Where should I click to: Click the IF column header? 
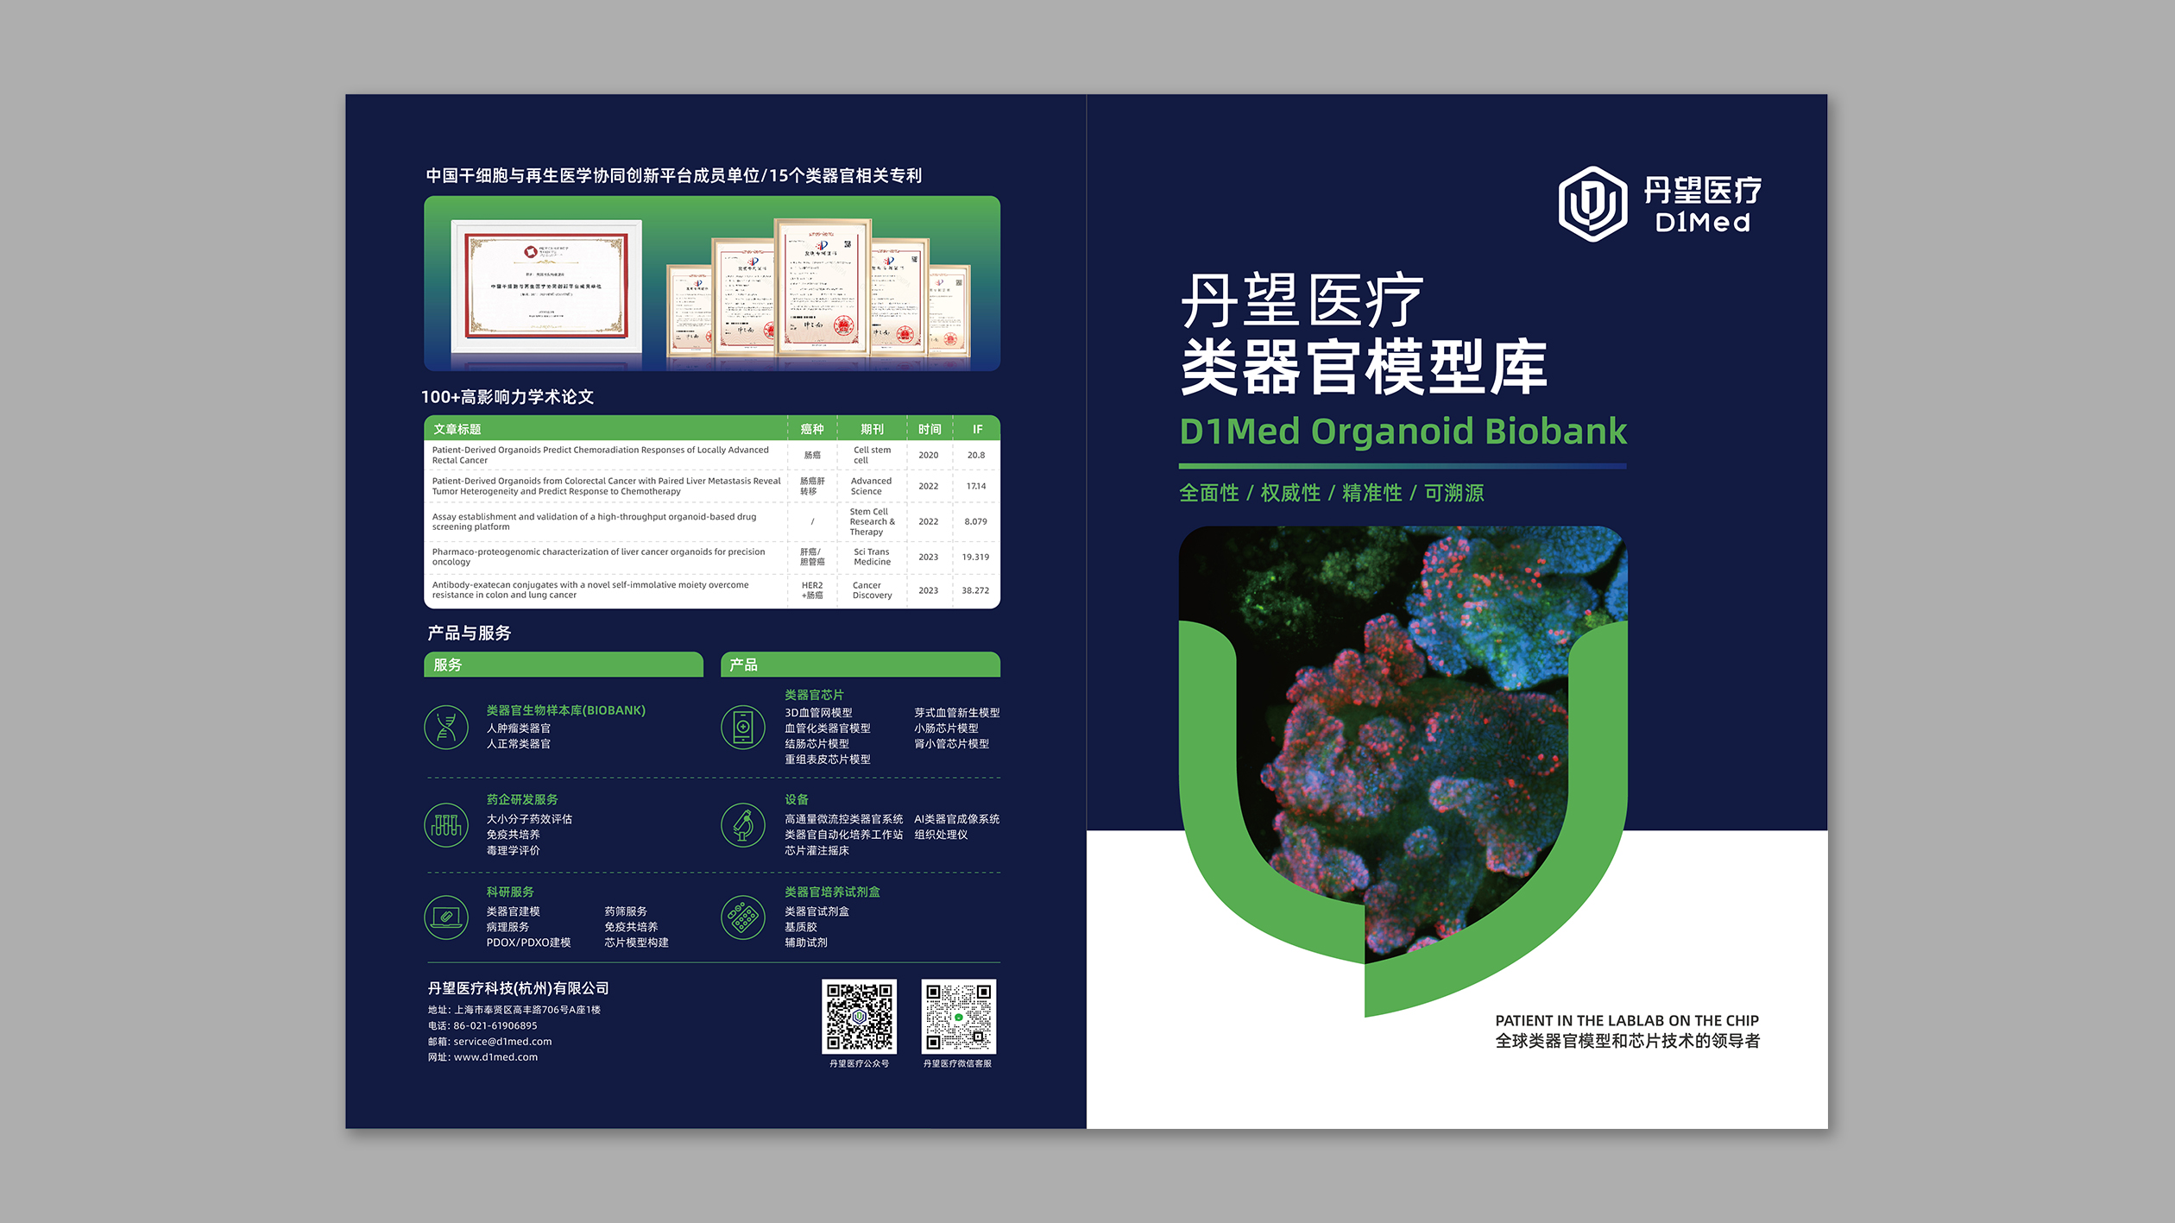tap(977, 429)
